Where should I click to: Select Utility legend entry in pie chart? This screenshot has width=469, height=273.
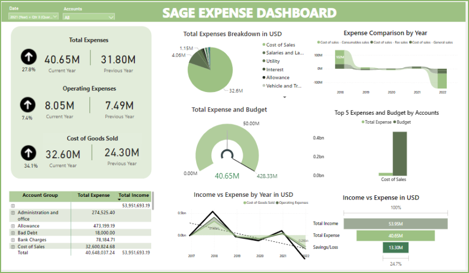point(271,61)
